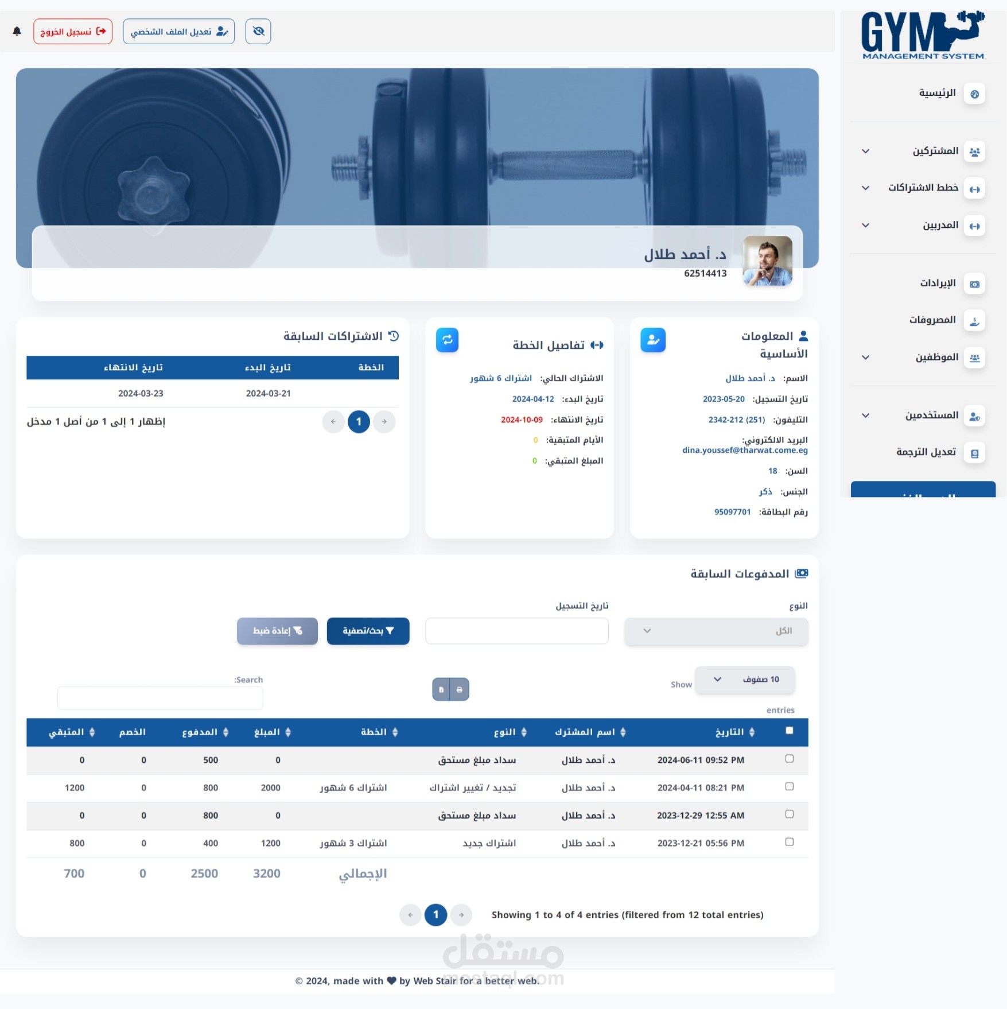Image resolution: width=1007 pixels, height=1009 pixels.
Task: Click the export file icon button
Action: 441,690
